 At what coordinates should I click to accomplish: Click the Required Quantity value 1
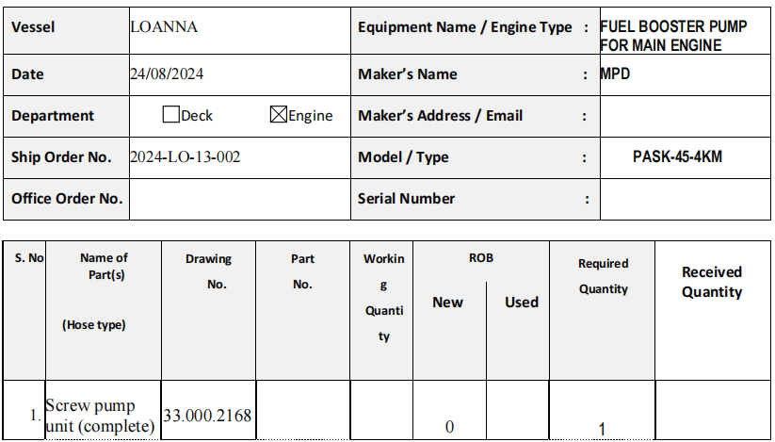pos(602,429)
